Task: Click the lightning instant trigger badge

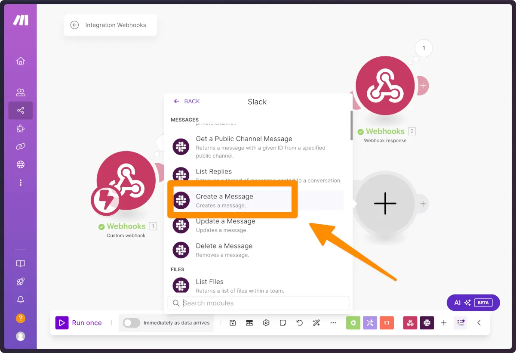Action: point(105,201)
